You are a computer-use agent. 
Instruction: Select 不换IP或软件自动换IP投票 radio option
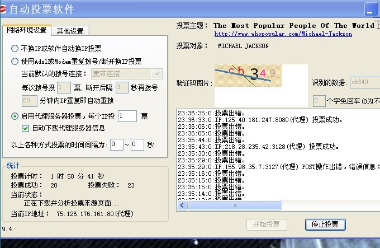click(15, 48)
